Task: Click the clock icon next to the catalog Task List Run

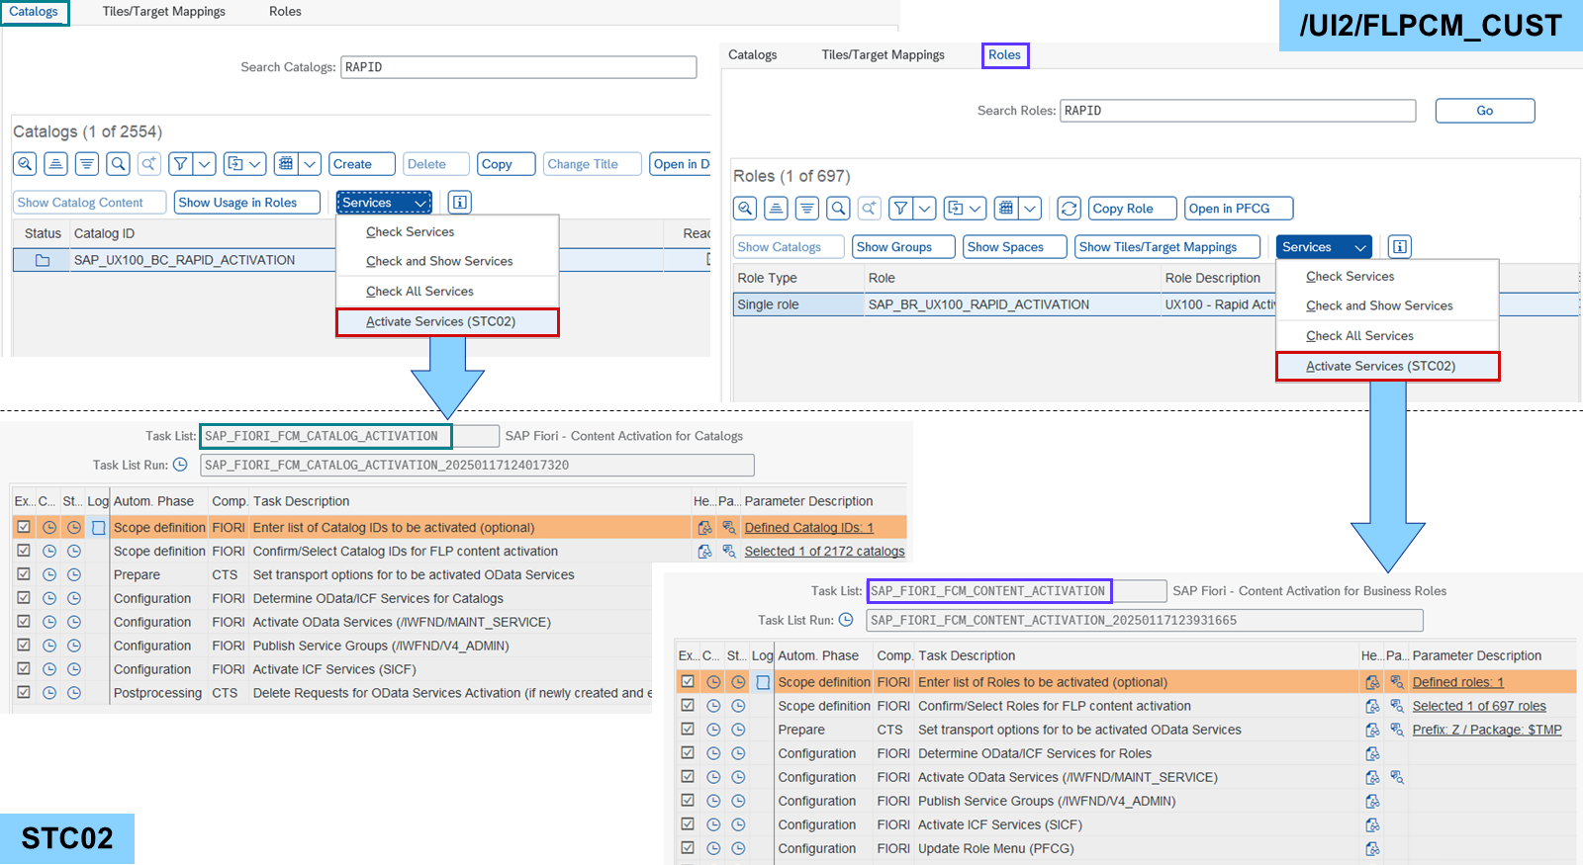Action: pyautogui.click(x=180, y=465)
